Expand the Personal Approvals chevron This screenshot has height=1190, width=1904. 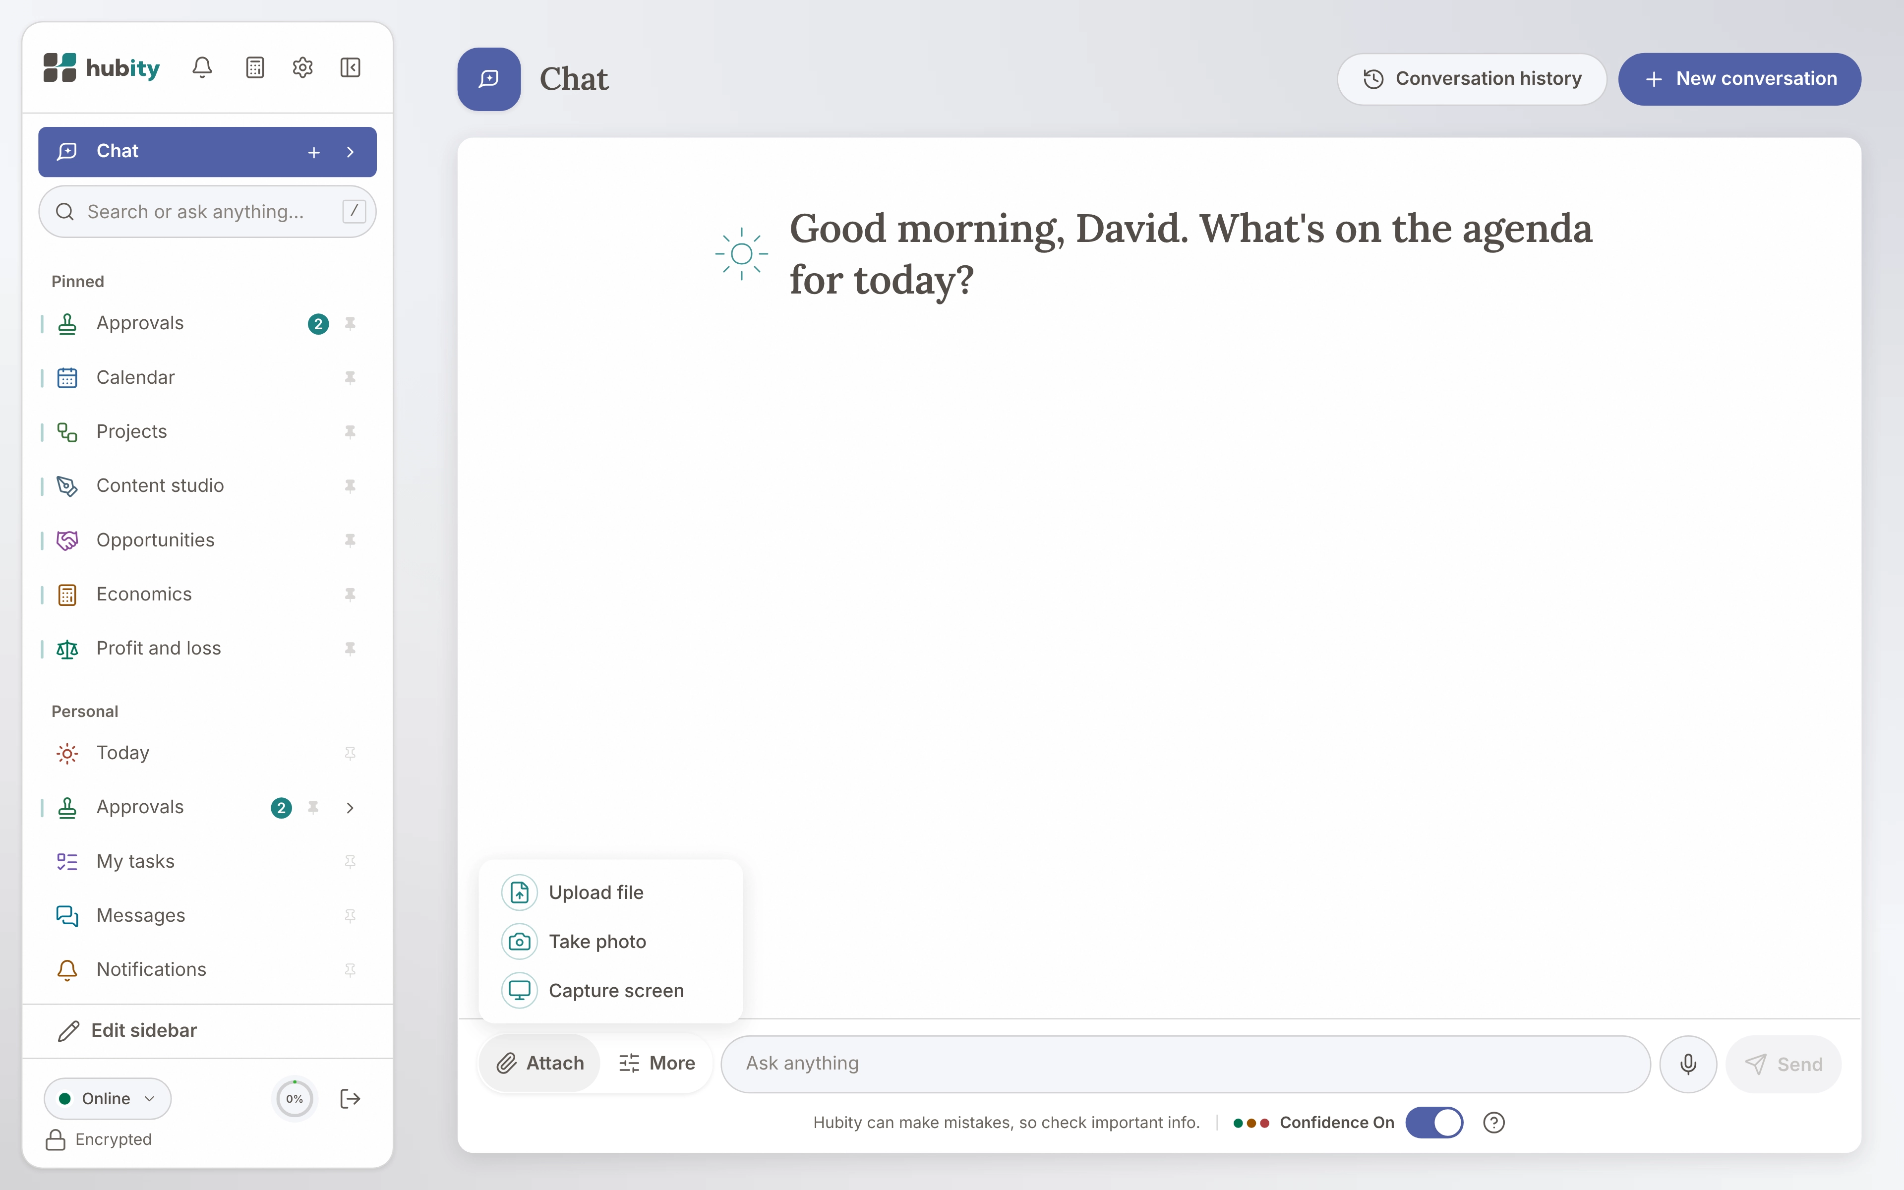[350, 808]
